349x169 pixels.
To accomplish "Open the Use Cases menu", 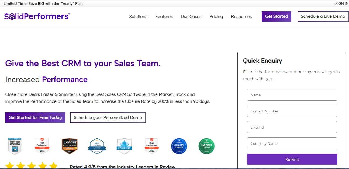I will click(x=191, y=17).
